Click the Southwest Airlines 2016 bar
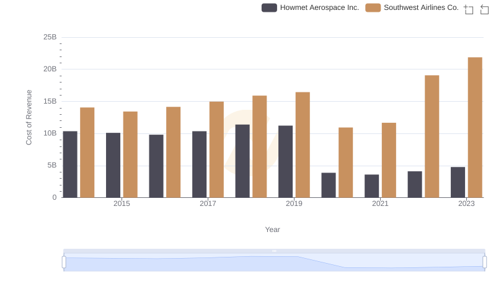 coord(174,152)
